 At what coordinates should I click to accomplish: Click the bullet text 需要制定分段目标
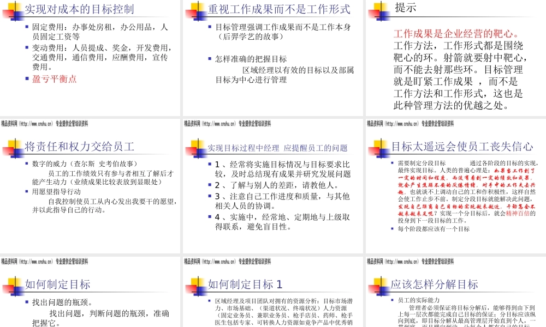coord(422,163)
